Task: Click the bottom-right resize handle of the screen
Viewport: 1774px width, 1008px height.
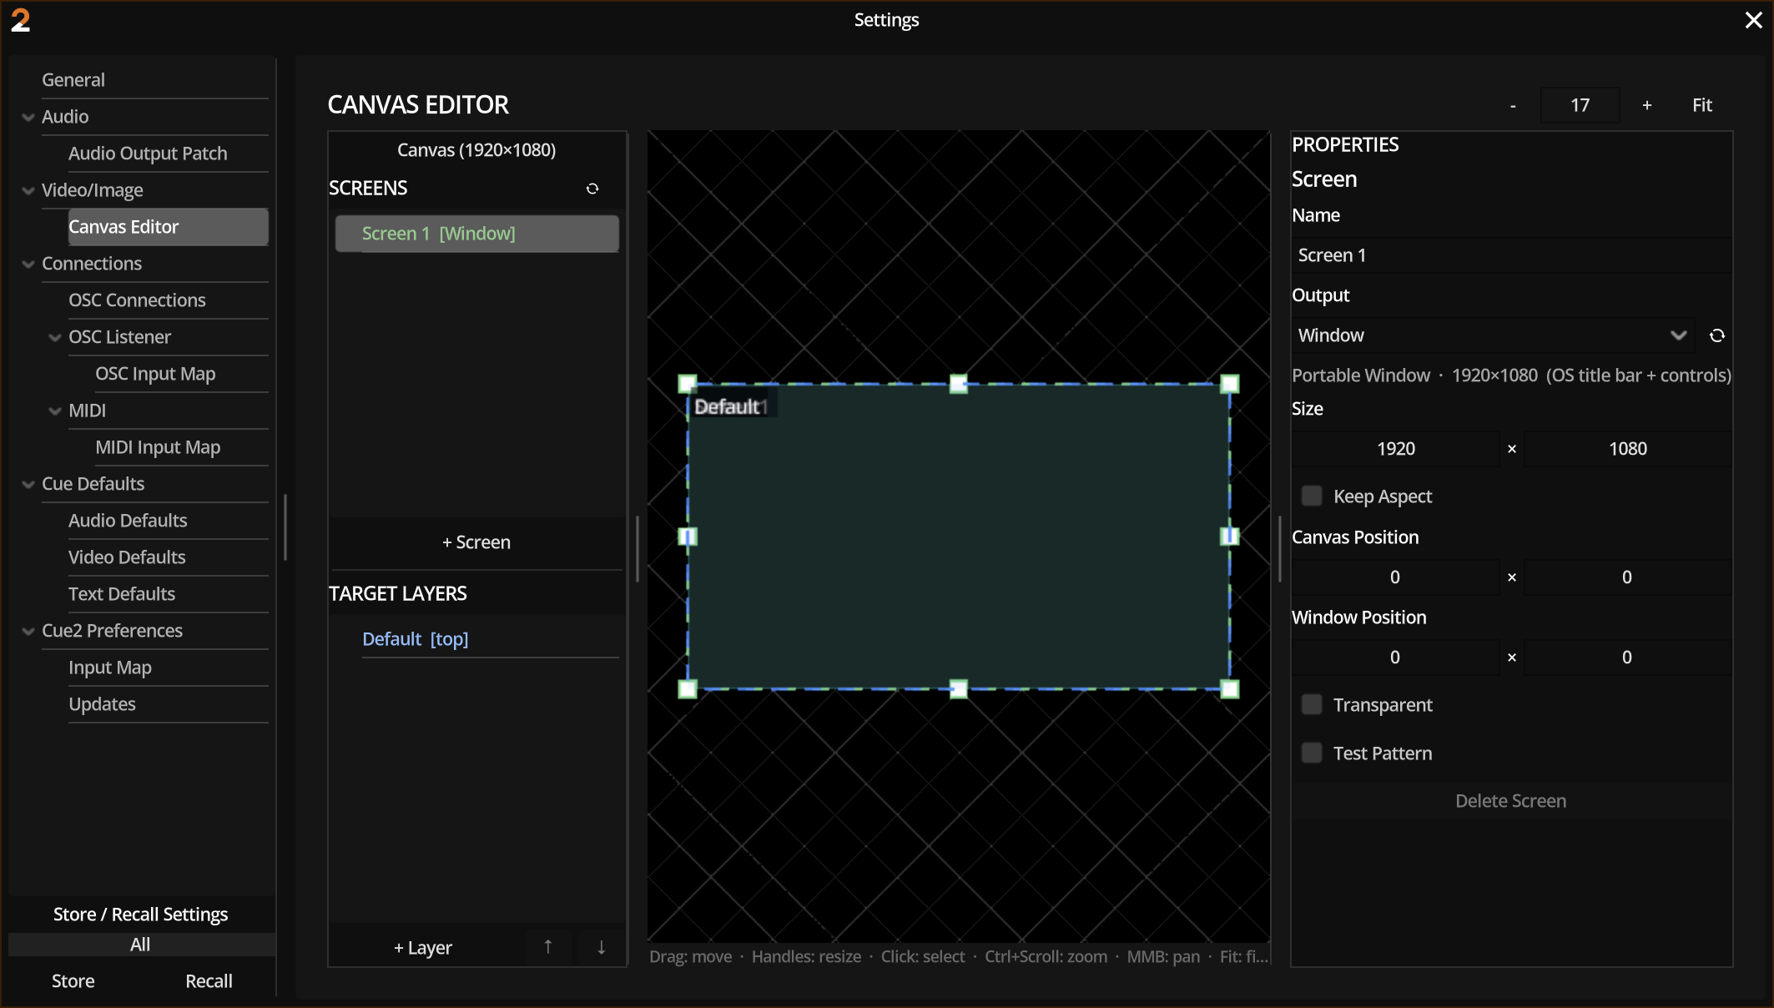Action: click(1230, 689)
